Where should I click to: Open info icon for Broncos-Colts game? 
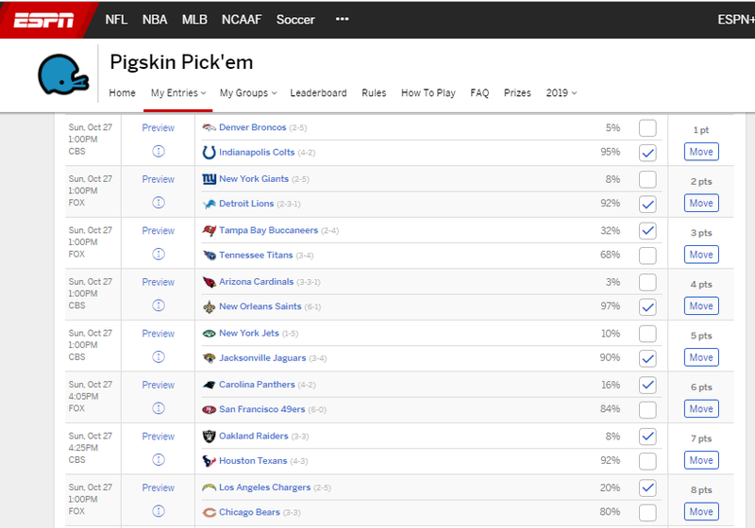point(159,151)
